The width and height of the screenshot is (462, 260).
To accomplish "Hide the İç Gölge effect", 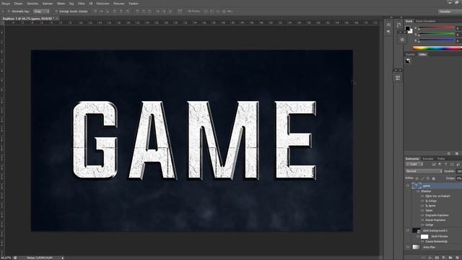I will pyautogui.click(x=422, y=201).
